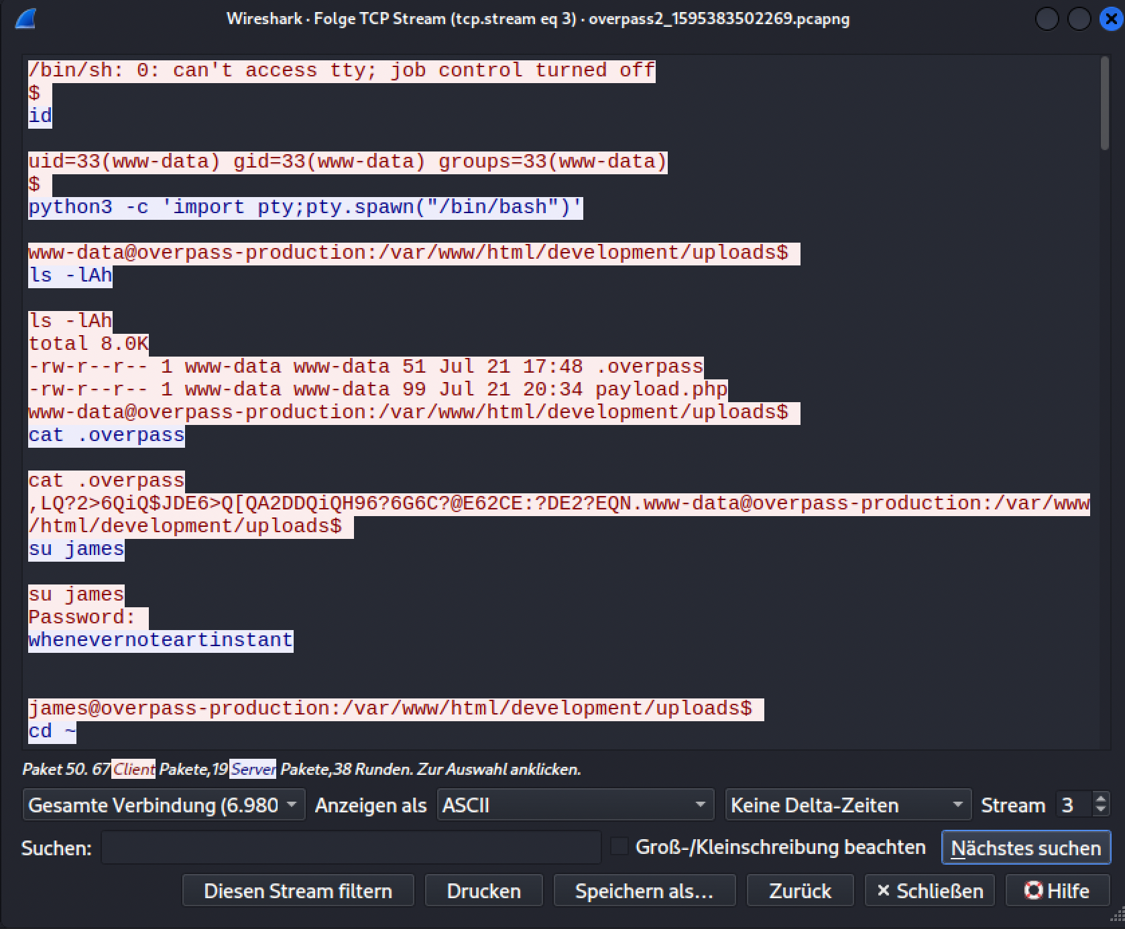Click the .overpass file listing row
Viewport: 1125px width, 929px height.
(366, 367)
